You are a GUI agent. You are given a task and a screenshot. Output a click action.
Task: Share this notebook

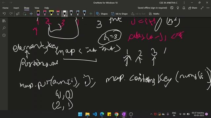point(193,8)
